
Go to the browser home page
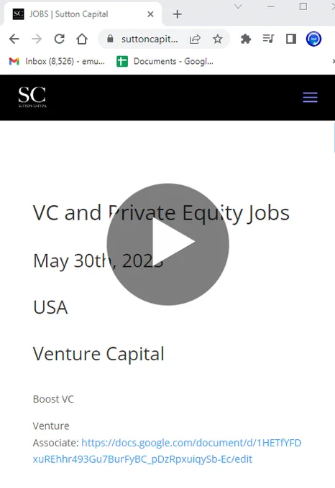82,39
